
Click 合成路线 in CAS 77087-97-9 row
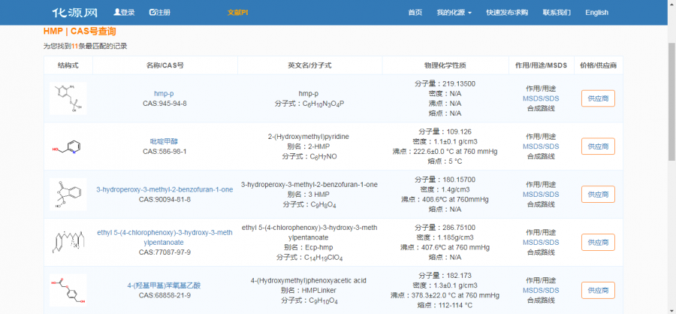coord(541,252)
